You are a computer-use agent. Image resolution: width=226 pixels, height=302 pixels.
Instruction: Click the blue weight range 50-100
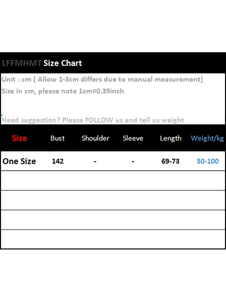tap(208, 161)
